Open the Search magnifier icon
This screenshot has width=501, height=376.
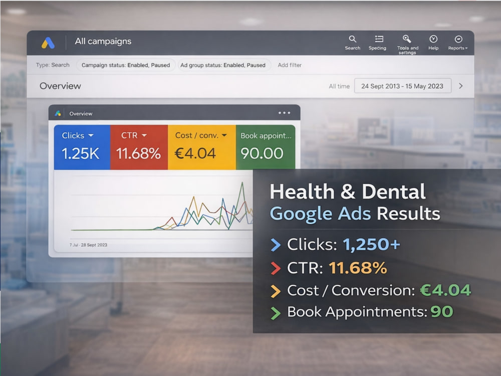(x=352, y=39)
